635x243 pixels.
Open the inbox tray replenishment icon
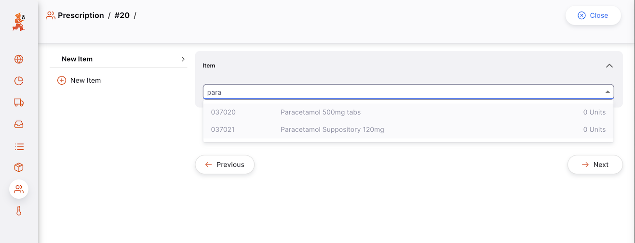tap(19, 124)
